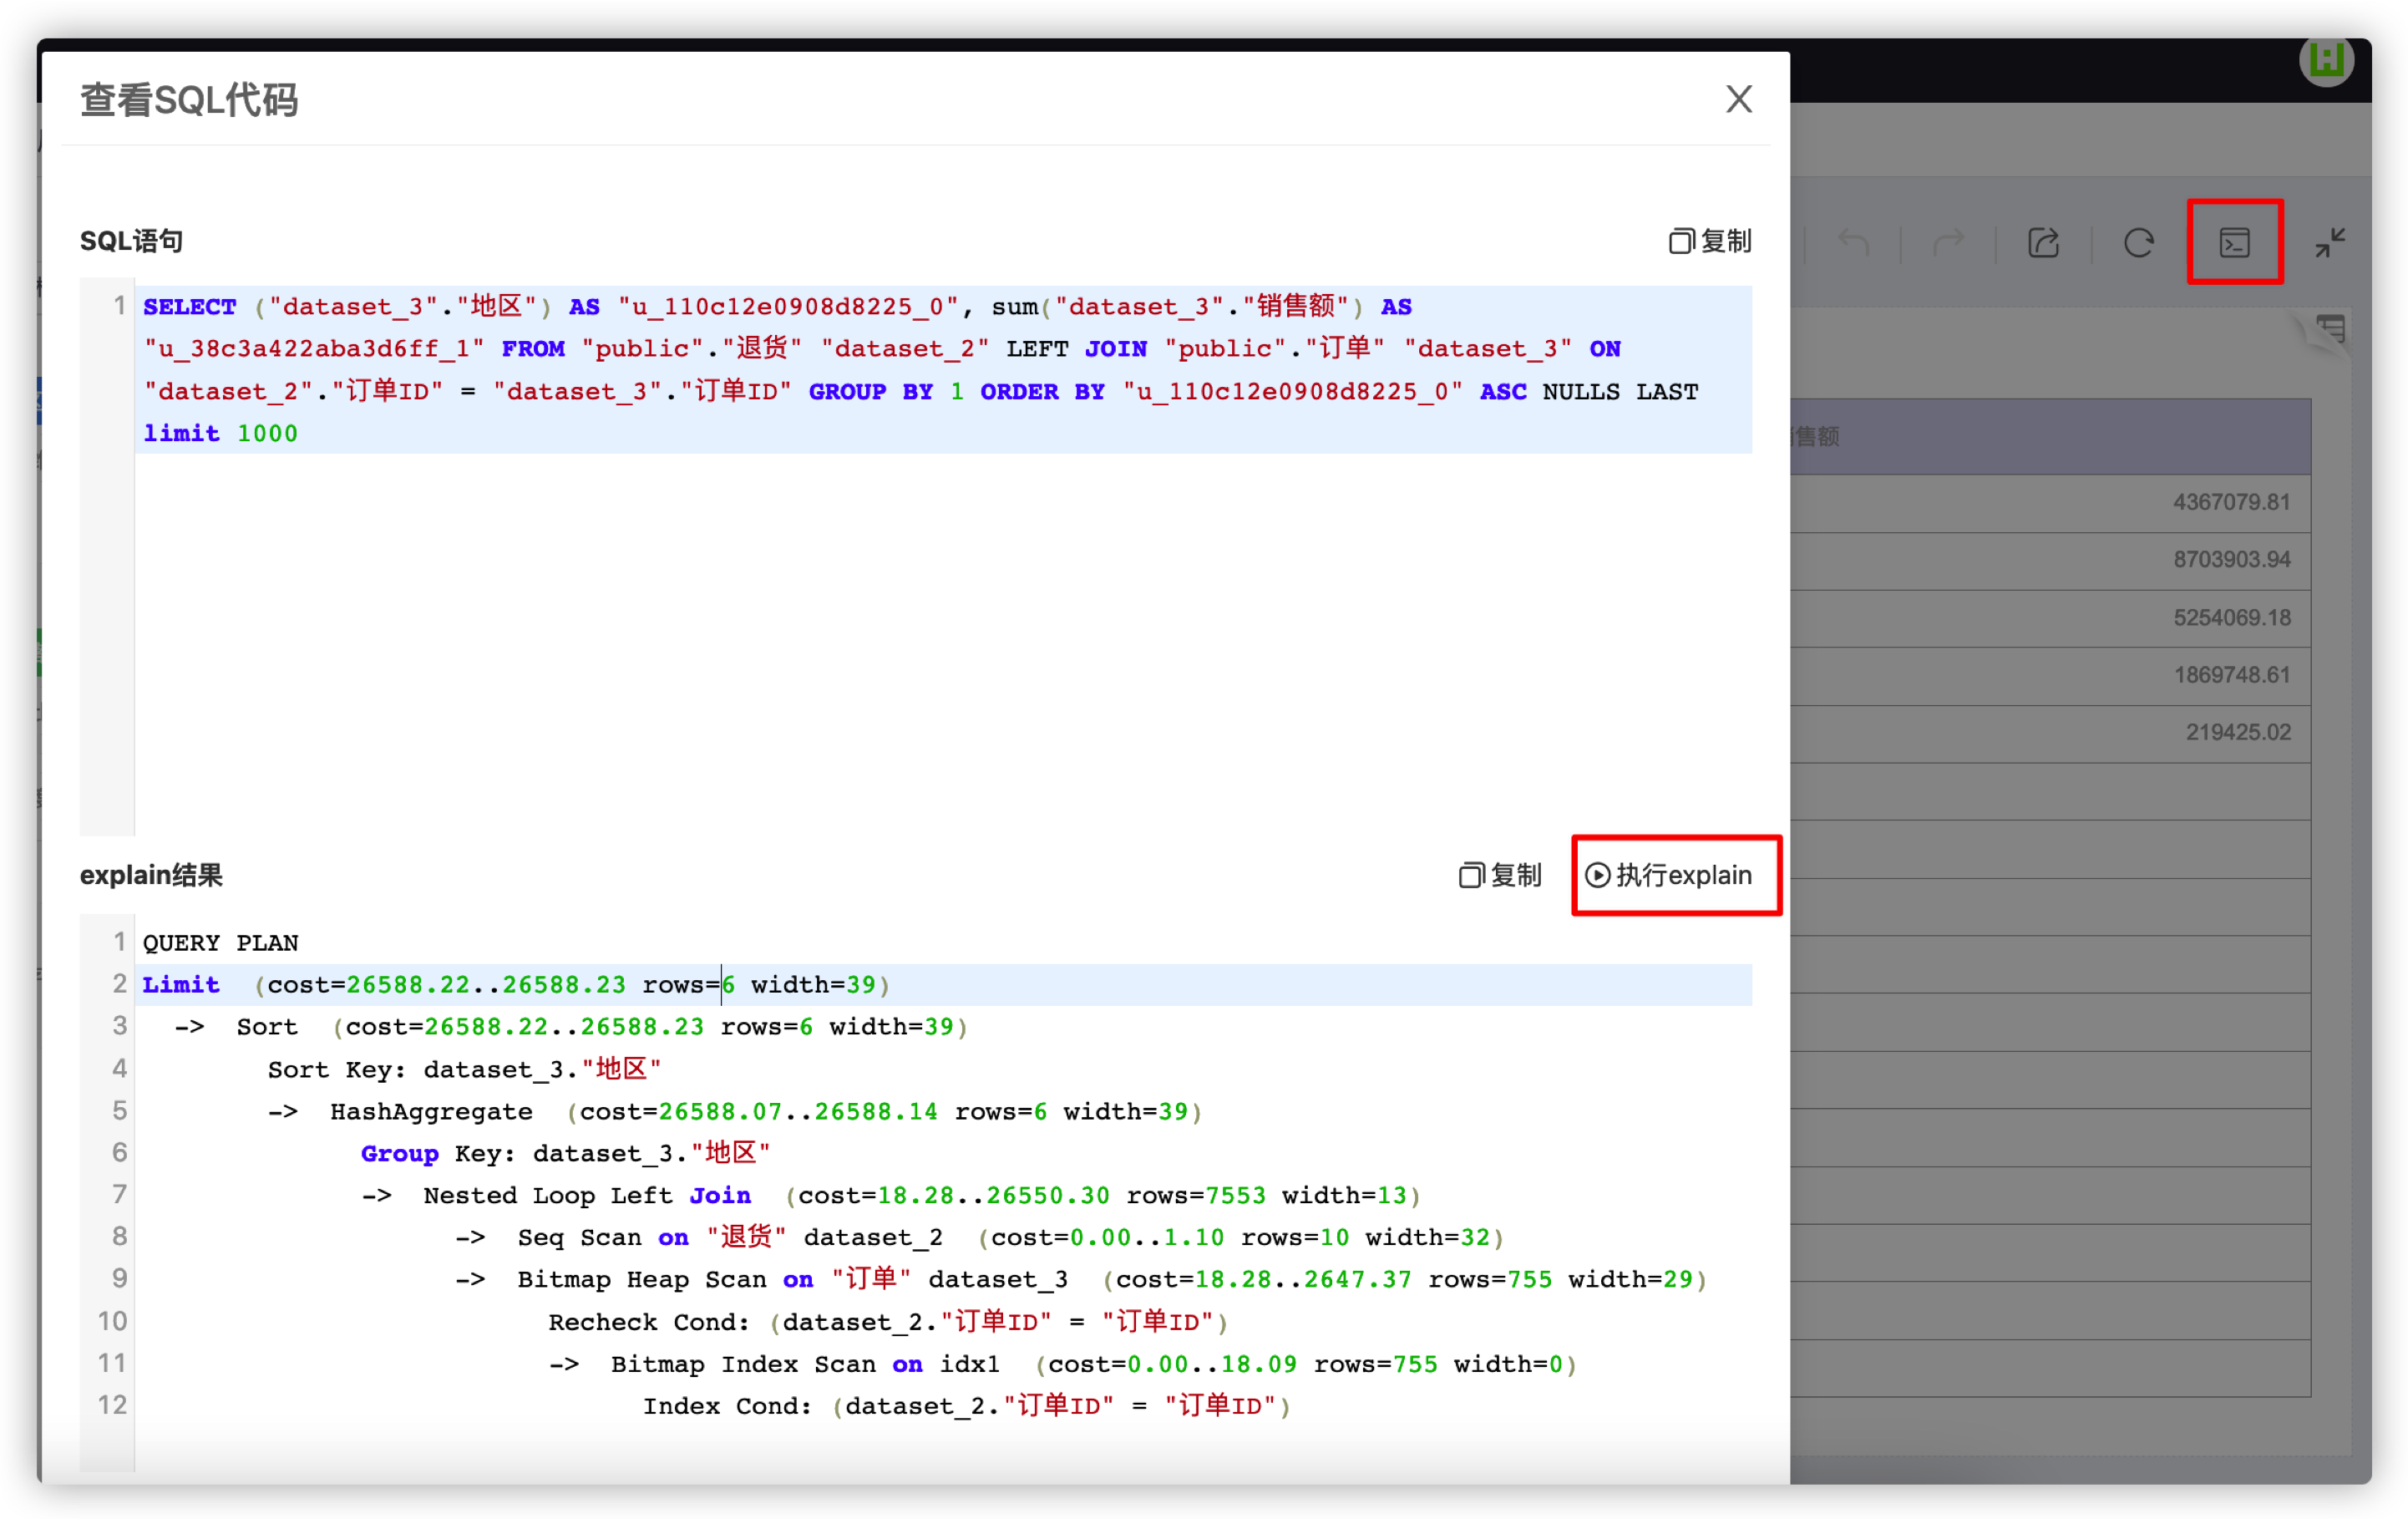Open SQL console via the highlighted terminal icon
The width and height of the screenshot is (2408, 1519).
click(2235, 241)
